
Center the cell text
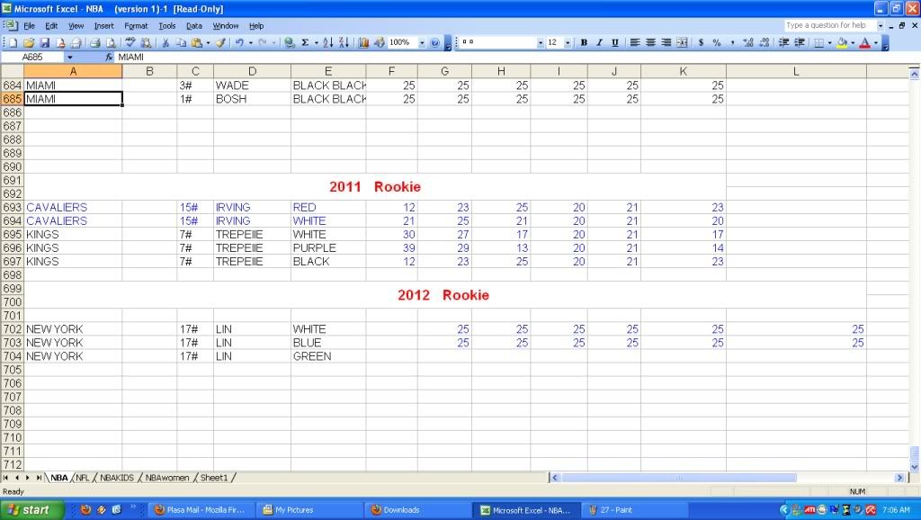click(x=650, y=42)
